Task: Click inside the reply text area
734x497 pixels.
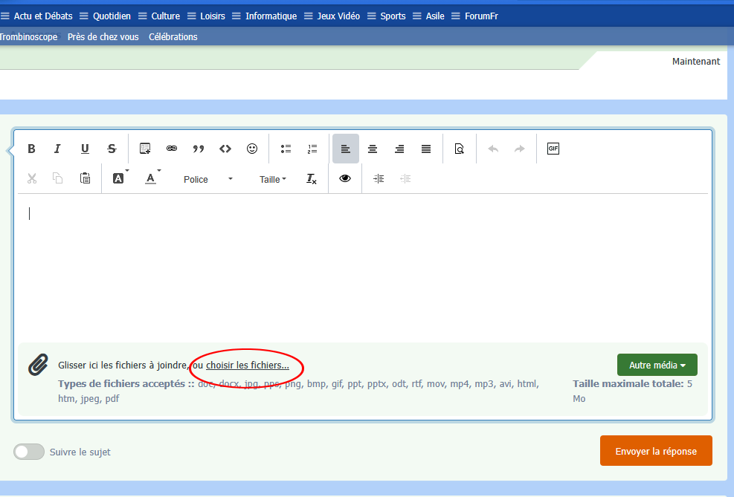Action: pyautogui.click(x=363, y=267)
